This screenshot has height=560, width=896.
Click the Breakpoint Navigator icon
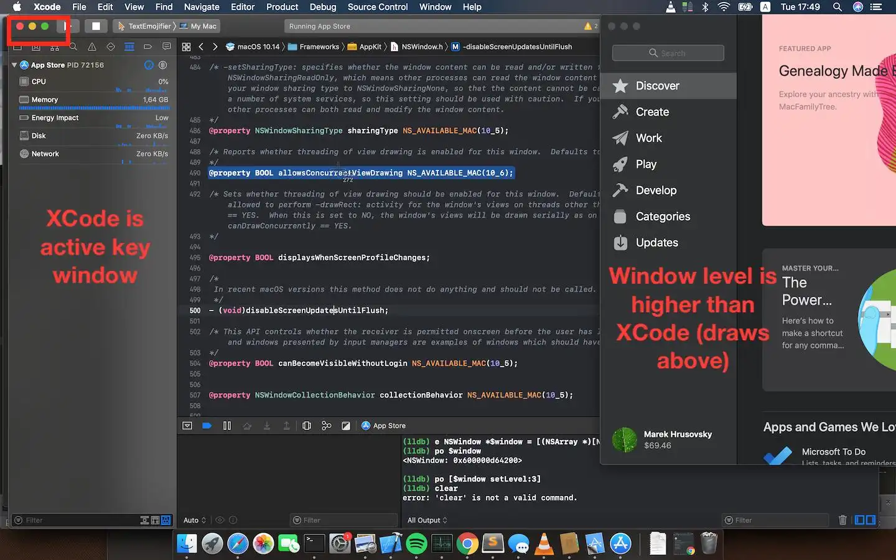[149, 46]
